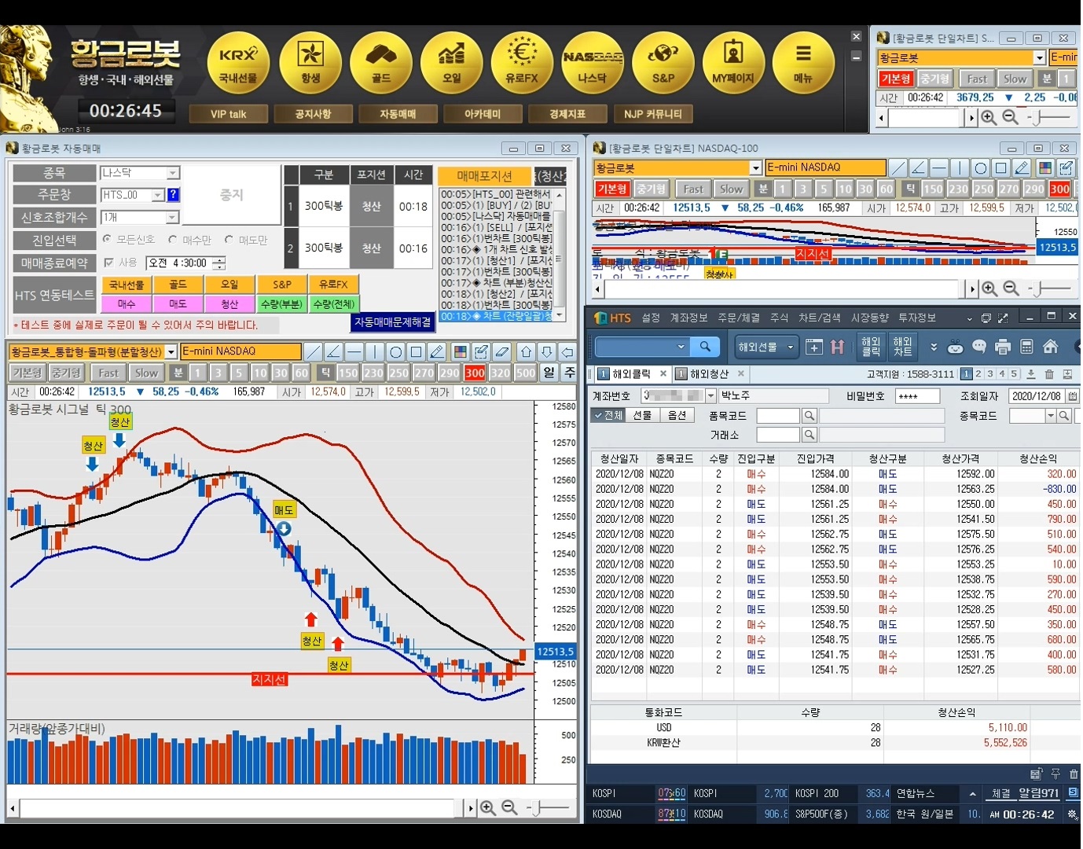The width and height of the screenshot is (1083, 849).
Task: Open the 유로FX round button
Action: (x=522, y=63)
